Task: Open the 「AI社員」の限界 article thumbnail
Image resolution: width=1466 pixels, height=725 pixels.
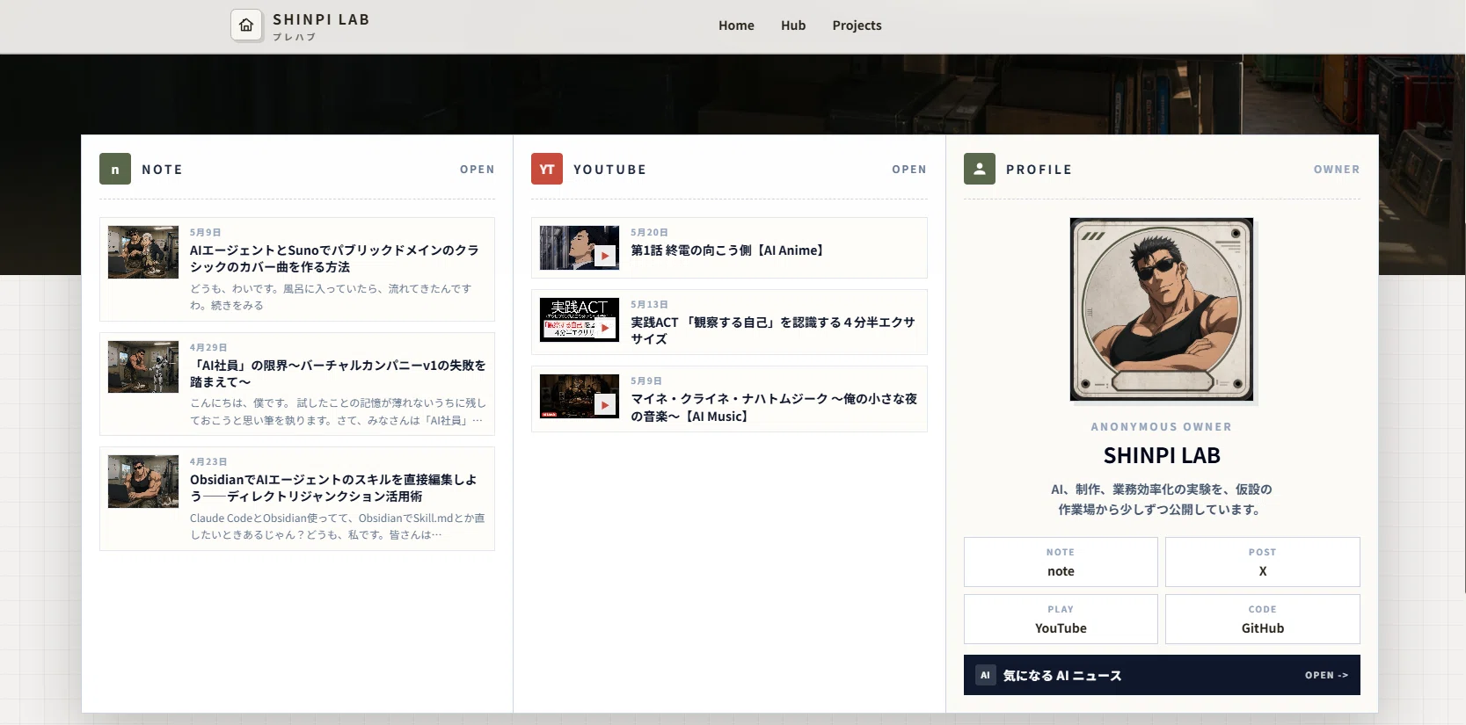Action: (143, 366)
